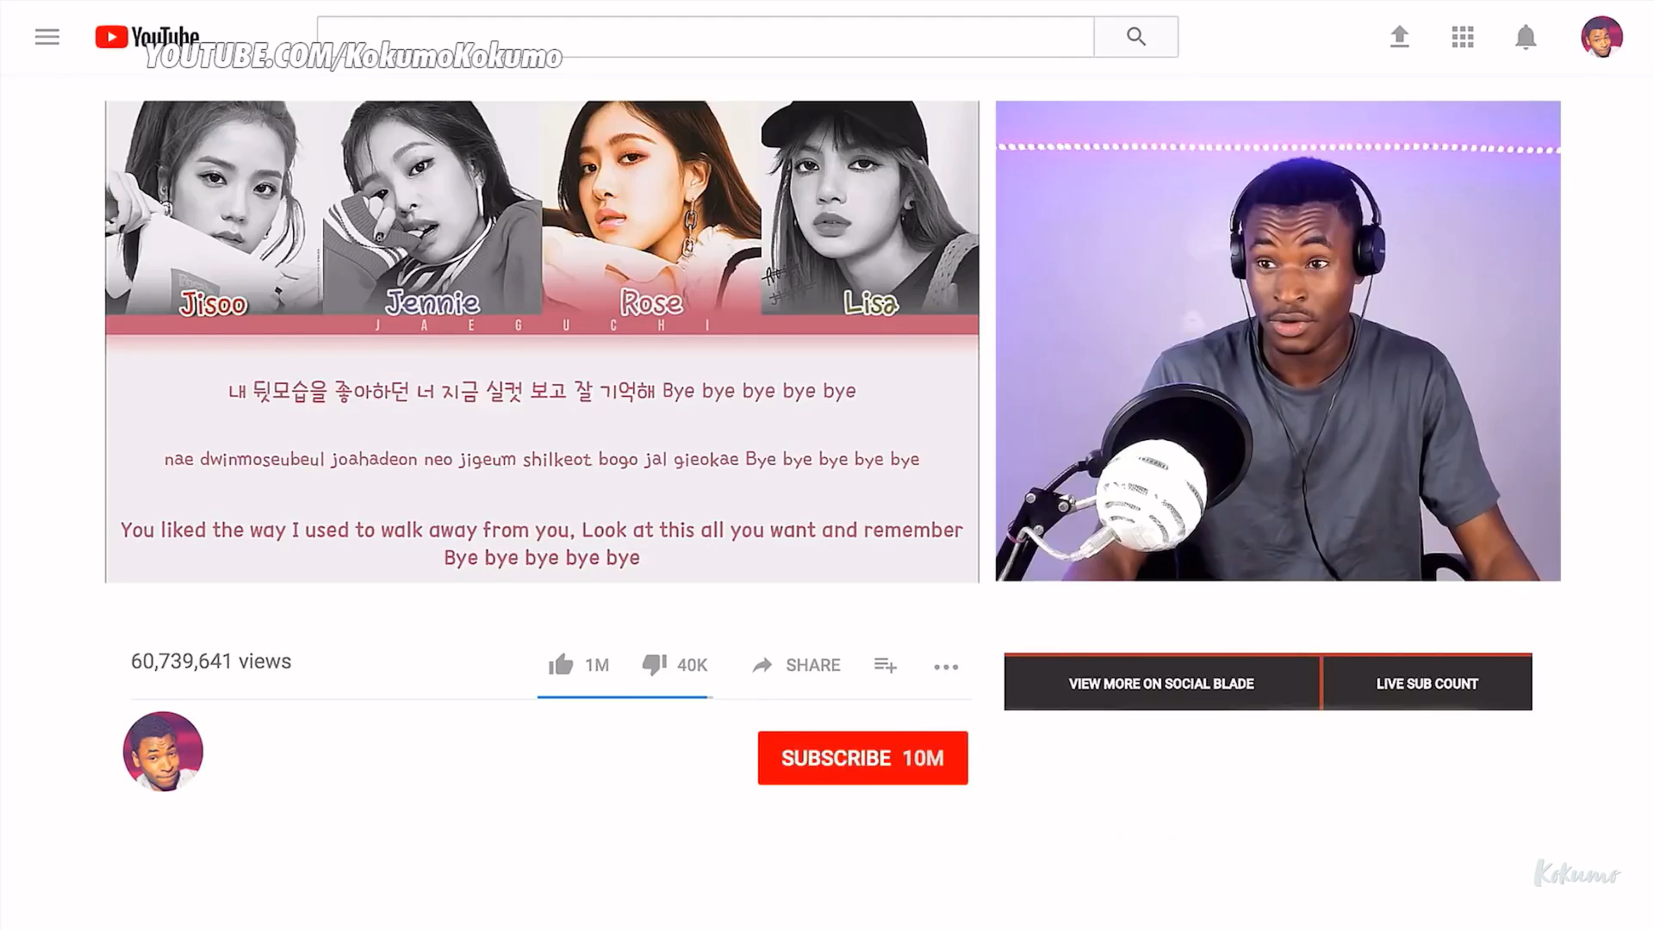This screenshot has width=1654, height=930.
Task: Click the Live Sub Count button
Action: (x=1427, y=683)
